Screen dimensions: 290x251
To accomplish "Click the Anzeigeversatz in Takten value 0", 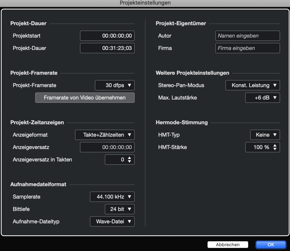I will tap(122, 159).
